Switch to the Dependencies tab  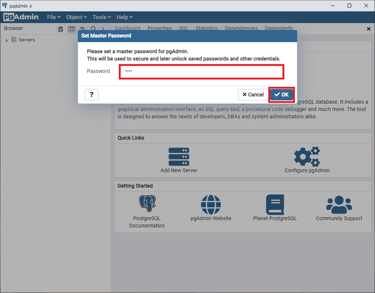tap(241, 28)
